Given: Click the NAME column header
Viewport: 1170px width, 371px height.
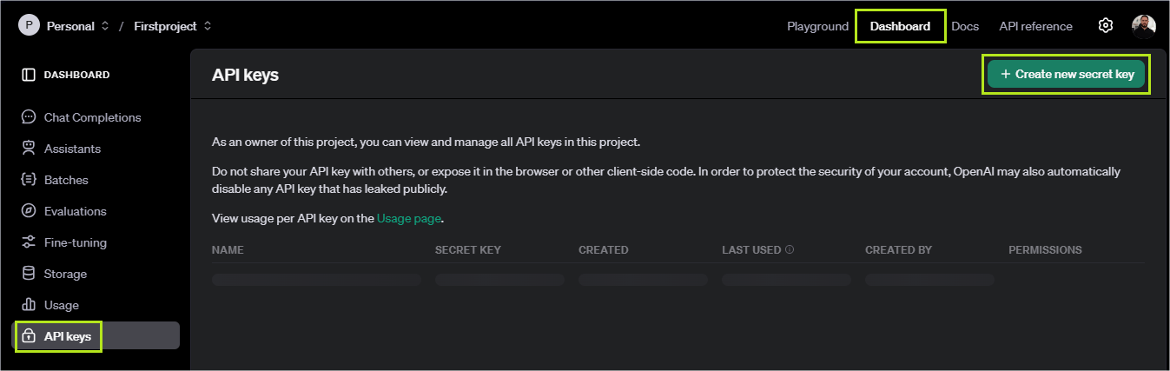Looking at the screenshot, I should point(228,249).
